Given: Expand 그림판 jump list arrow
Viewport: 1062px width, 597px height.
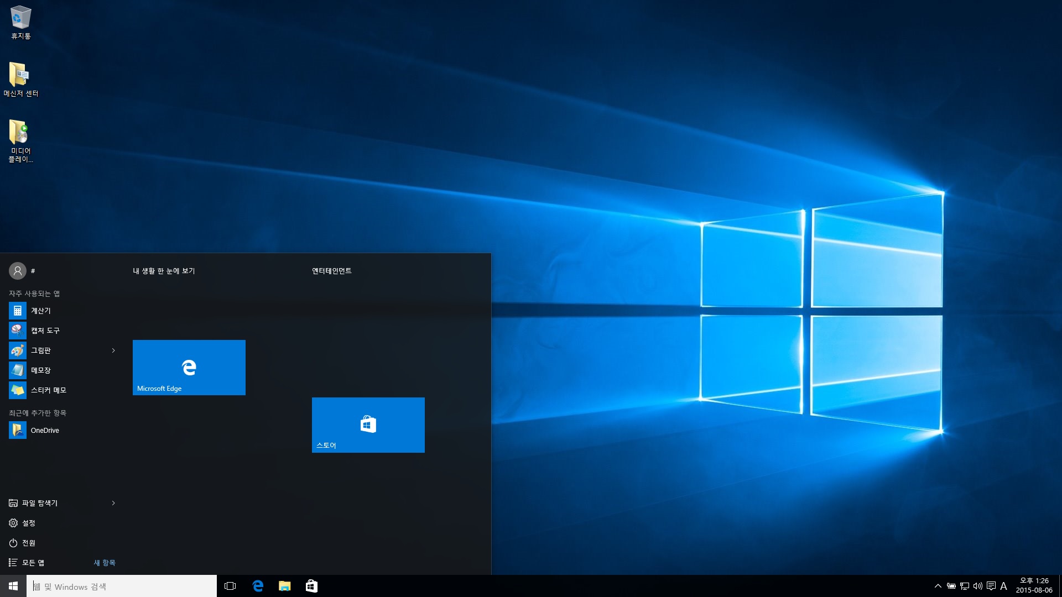Looking at the screenshot, I should coord(113,350).
